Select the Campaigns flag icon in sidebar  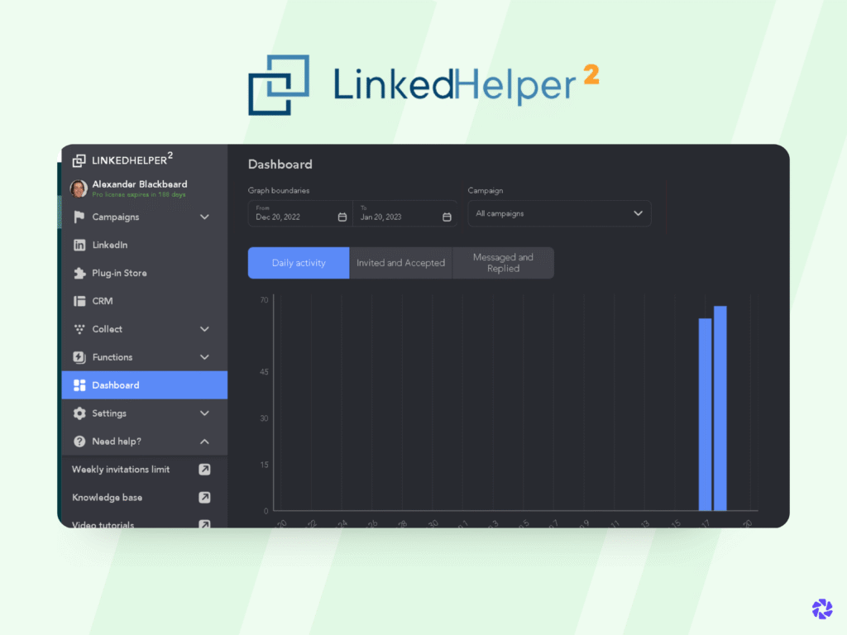pos(79,217)
